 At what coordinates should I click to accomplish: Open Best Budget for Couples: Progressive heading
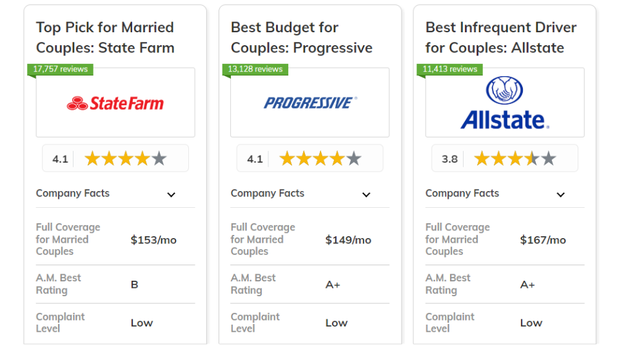click(302, 37)
